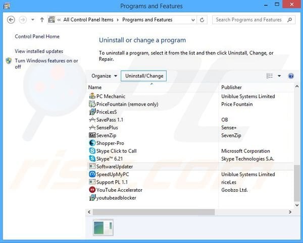Sort by the Name column header
303x243 pixels.
pyautogui.click(x=95, y=87)
